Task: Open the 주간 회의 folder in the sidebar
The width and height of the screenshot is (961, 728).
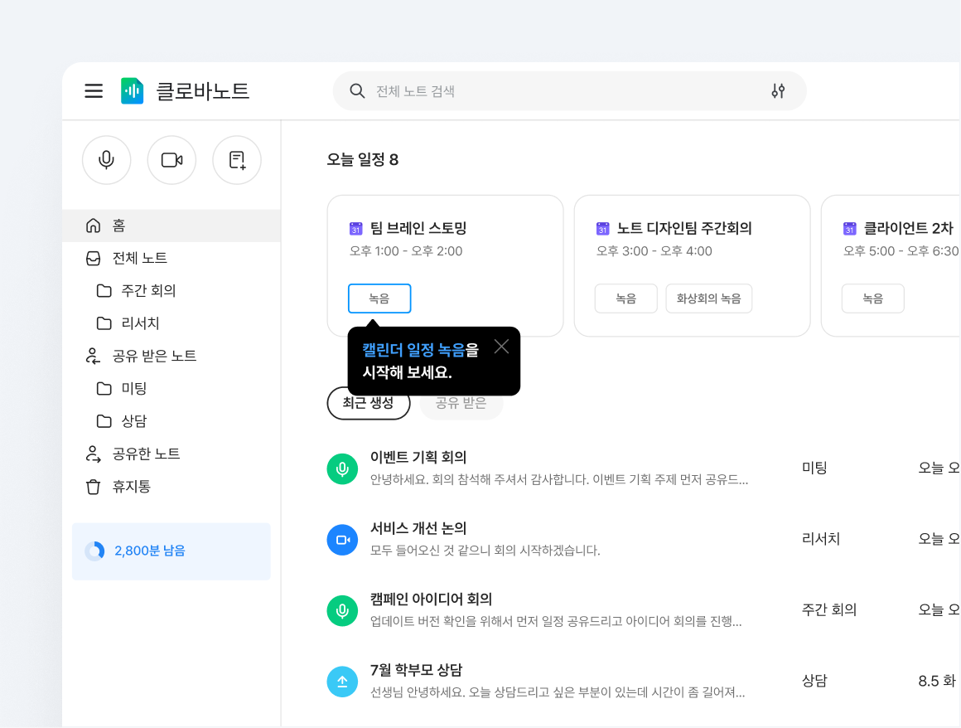Action: 138,290
